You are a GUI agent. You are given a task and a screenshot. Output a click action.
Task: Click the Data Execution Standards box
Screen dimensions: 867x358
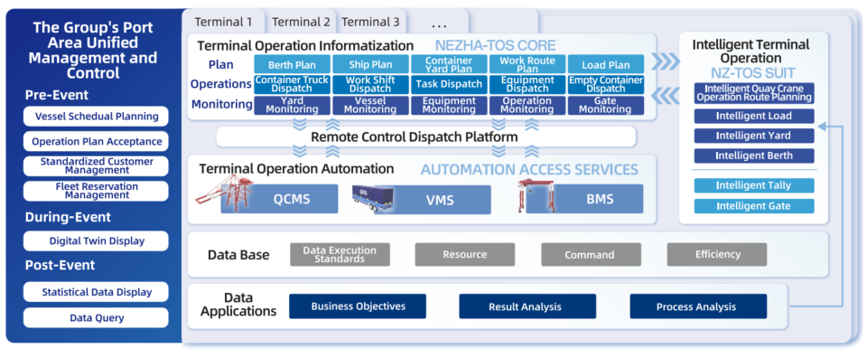point(340,255)
